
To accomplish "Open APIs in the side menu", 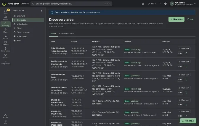I will tap(28, 41).
